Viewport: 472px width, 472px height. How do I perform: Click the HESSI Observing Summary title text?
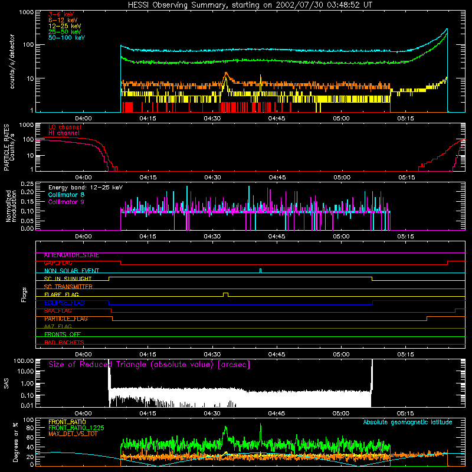pos(250,5)
